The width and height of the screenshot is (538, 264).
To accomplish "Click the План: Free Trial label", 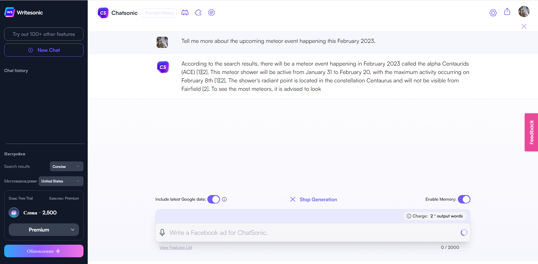I will 21,198.
